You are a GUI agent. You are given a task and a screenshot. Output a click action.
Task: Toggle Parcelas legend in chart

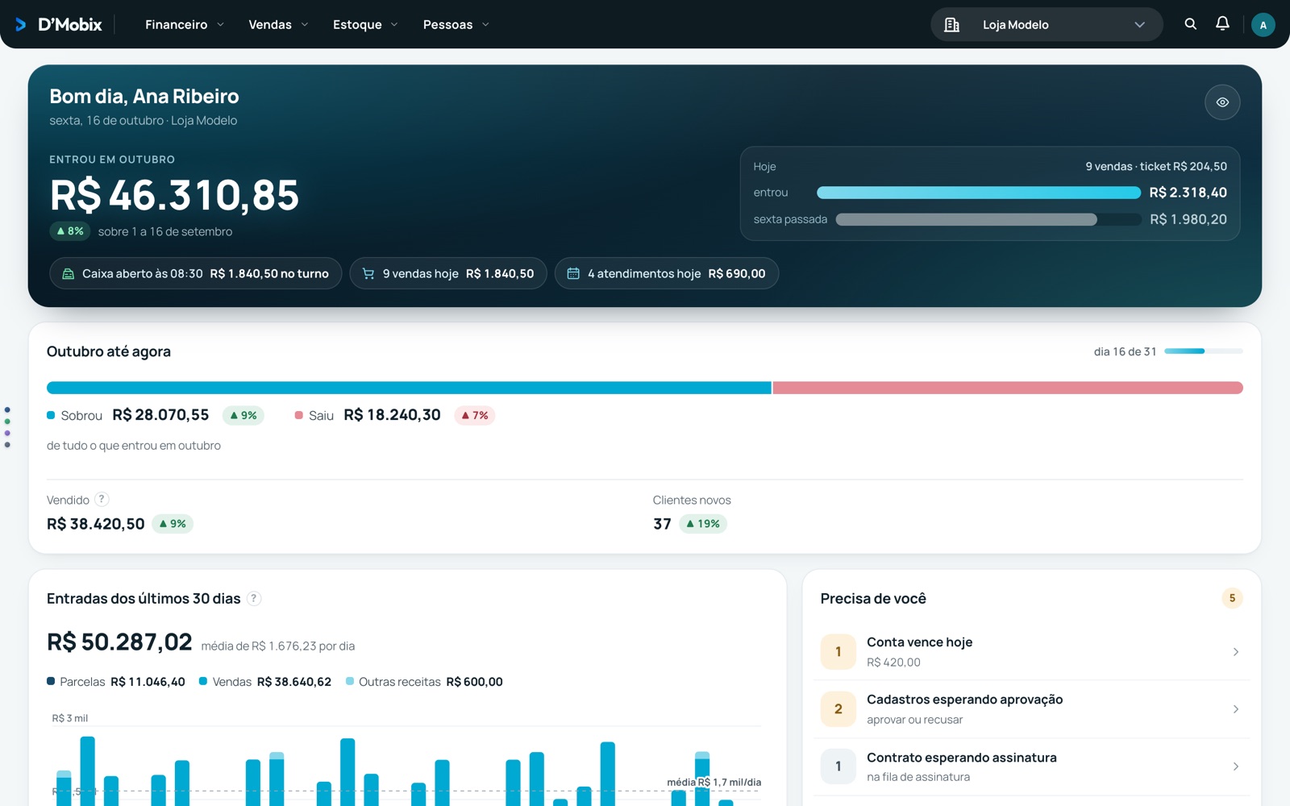(x=116, y=682)
